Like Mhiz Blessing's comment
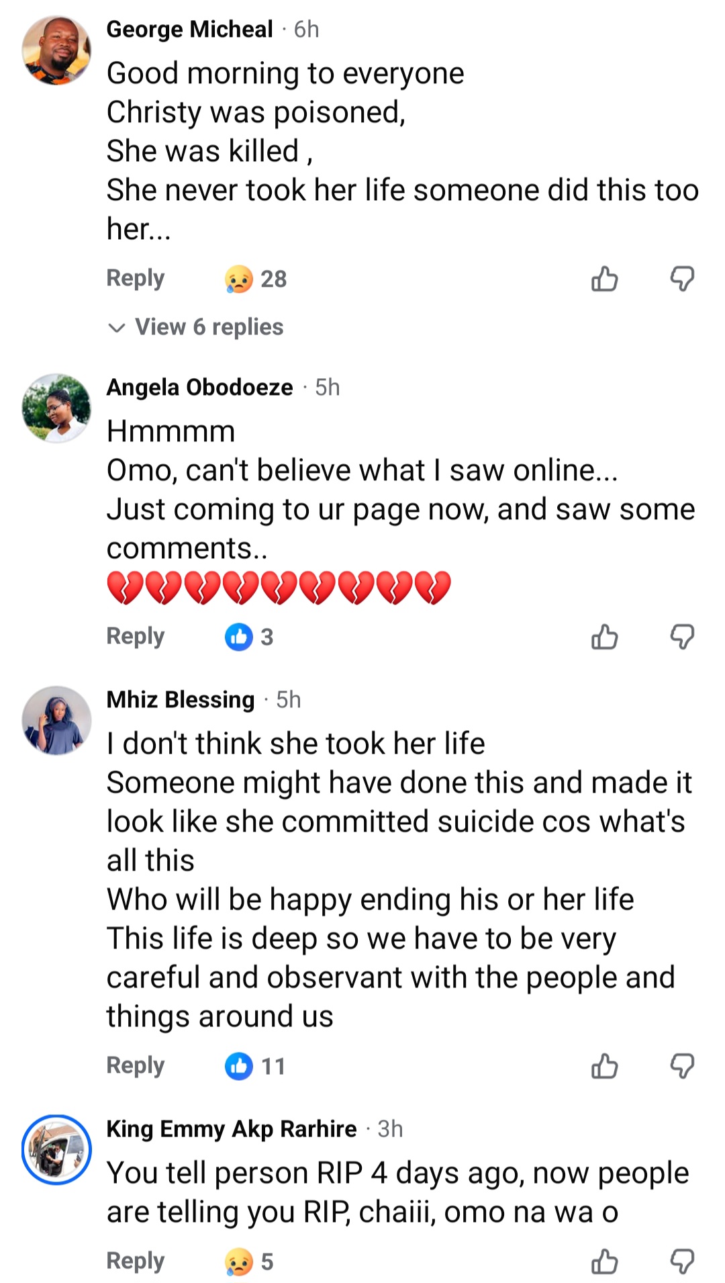Viewport: 725px width, 1283px height. coord(604,1066)
